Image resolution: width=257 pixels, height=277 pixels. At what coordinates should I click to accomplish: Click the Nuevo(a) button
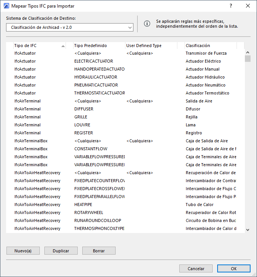point(23,251)
